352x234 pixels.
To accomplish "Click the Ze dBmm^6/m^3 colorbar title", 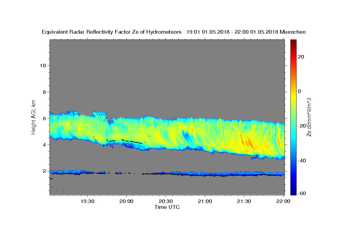I will click(309, 117).
